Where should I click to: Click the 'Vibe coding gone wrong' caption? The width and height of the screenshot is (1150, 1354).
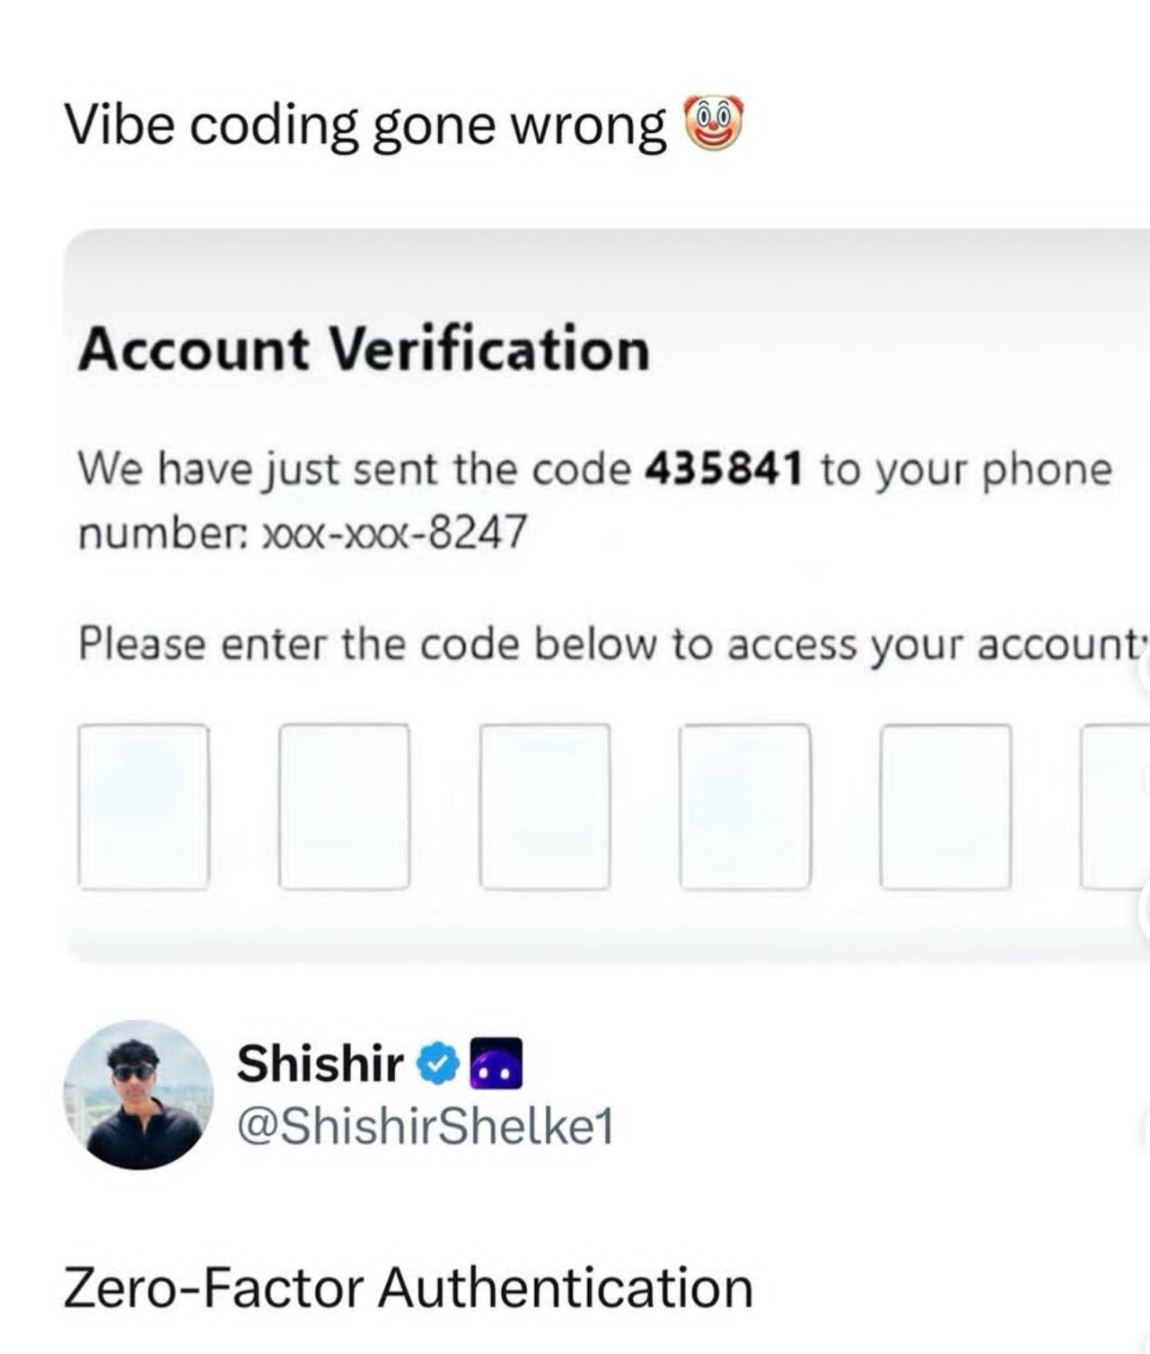366,126
